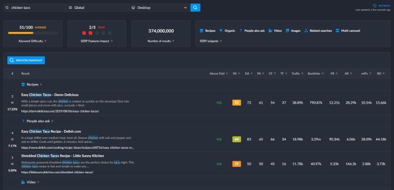
Task: Open the Desktop device dropdown
Action: point(159,7)
